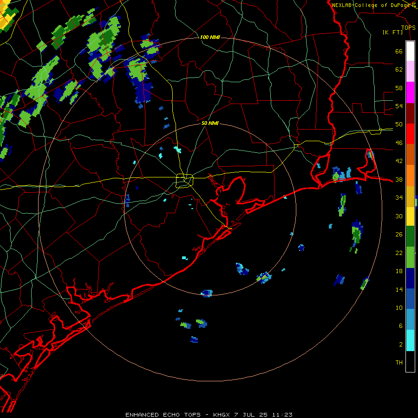
Task: Click the white swatch in the tops legend
Action: pos(410,51)
